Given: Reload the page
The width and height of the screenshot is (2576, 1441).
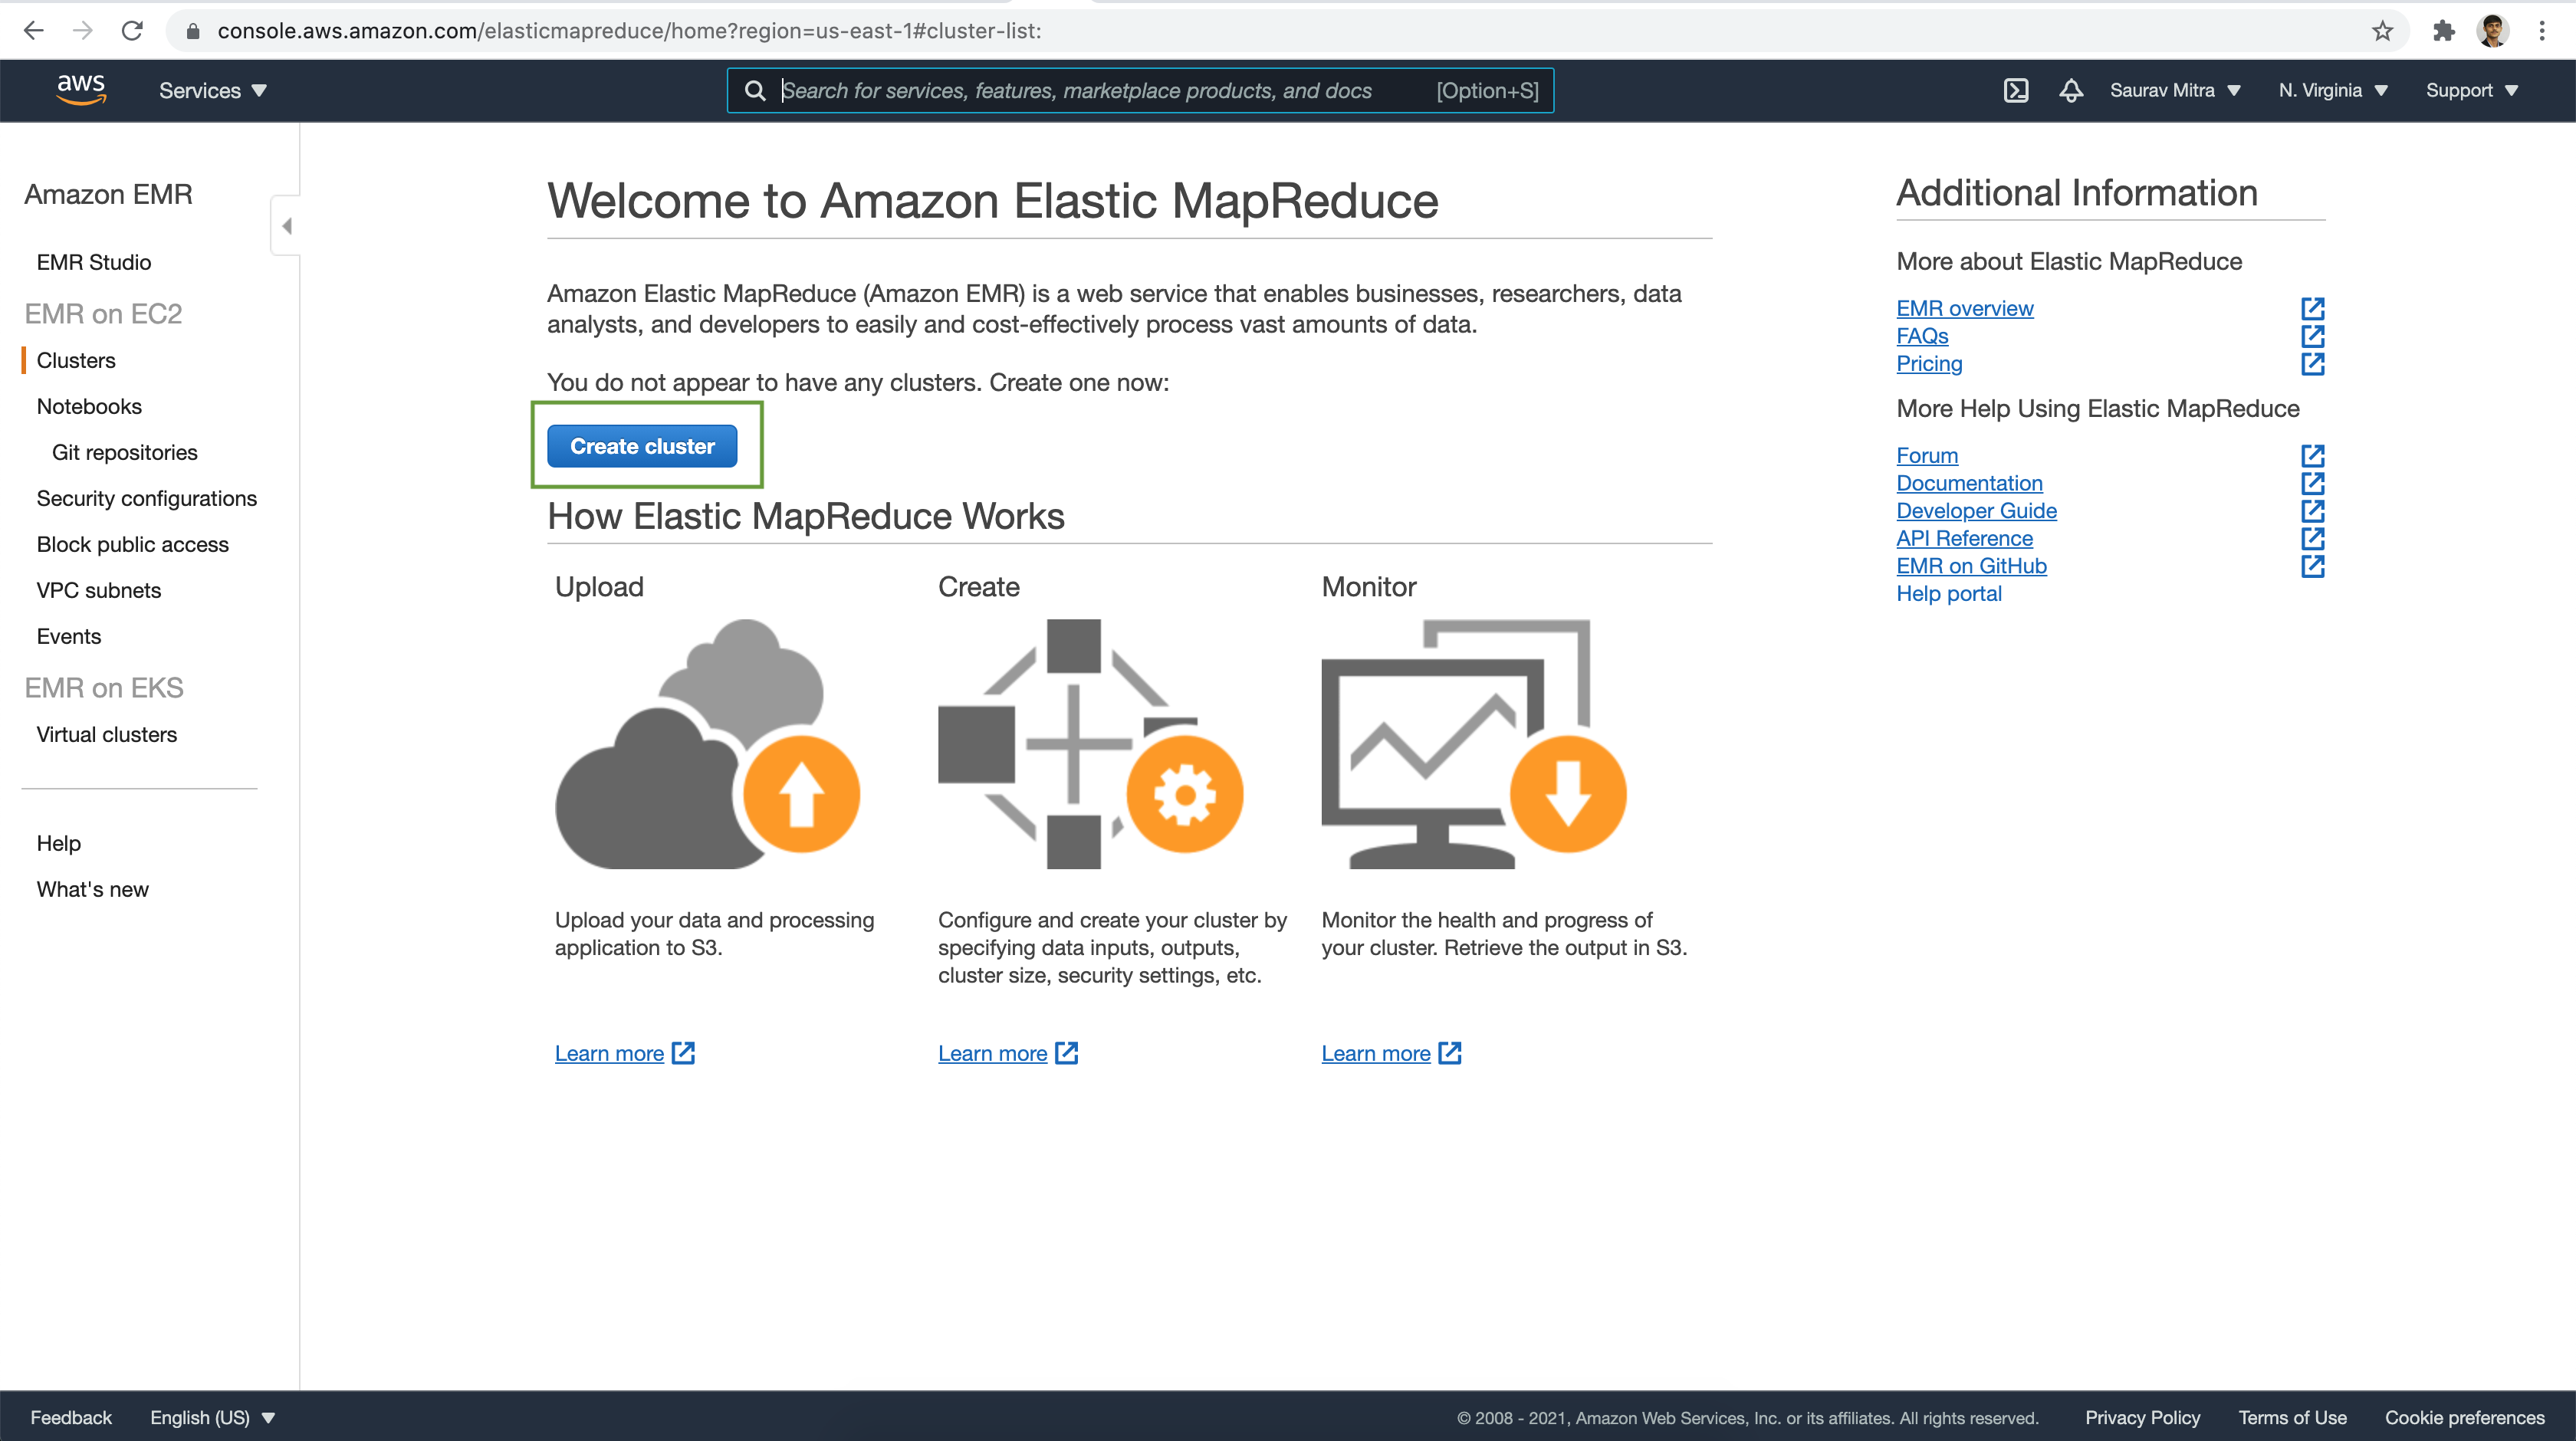Looking at the screenshot, I should [132, 31].
